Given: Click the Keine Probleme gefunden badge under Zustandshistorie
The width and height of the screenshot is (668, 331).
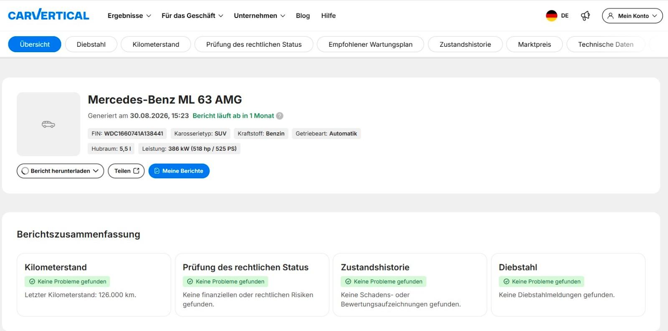Looking at the screenshot, I should click(383, 282).
